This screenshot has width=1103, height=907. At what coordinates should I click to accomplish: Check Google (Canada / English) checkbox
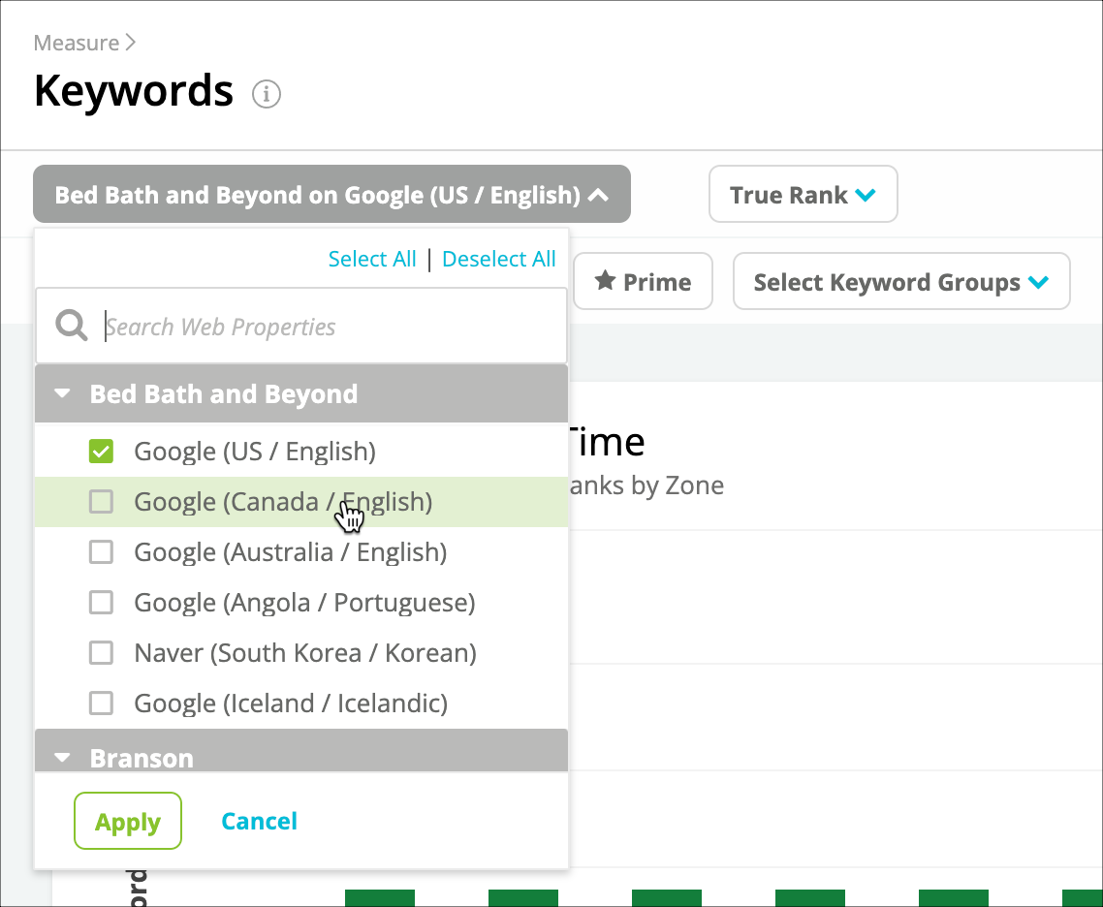(102, 502)
